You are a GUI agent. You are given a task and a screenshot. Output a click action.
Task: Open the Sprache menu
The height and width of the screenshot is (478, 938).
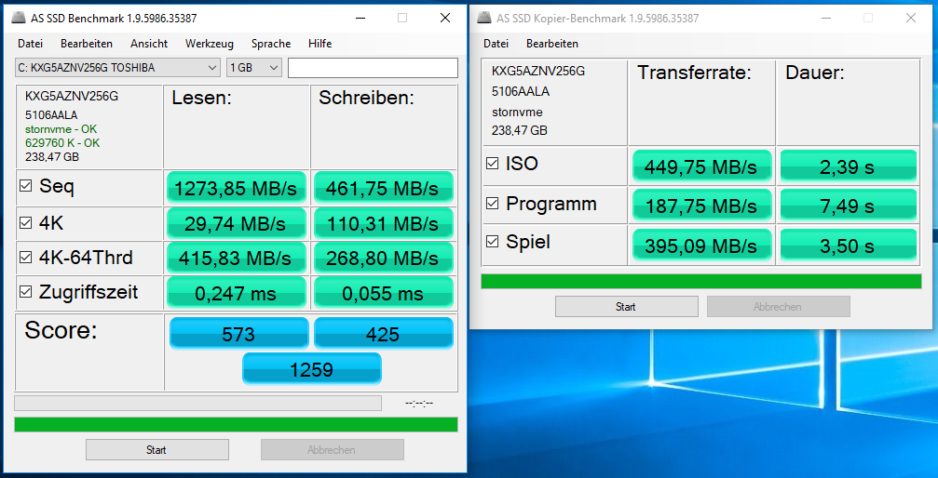coord(271,44)
